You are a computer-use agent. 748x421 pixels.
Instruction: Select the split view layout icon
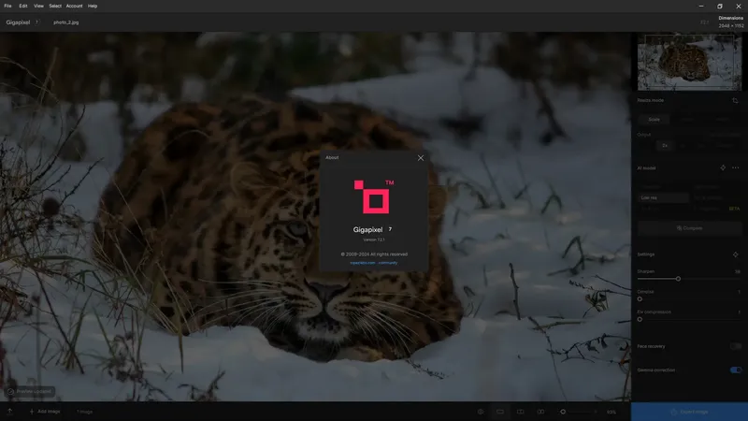coord(521,412)
